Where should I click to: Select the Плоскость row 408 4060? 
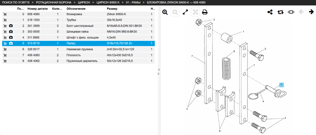point(78,55)
